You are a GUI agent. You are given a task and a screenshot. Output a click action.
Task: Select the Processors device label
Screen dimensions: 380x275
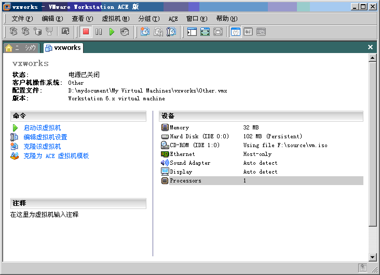coord(185,180)
